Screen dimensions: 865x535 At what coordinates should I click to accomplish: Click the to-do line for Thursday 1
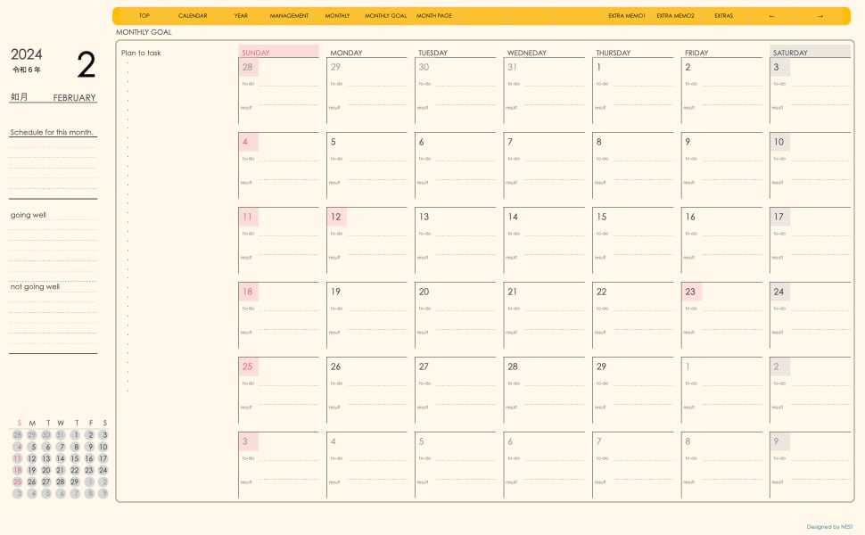tap(642, 85)
